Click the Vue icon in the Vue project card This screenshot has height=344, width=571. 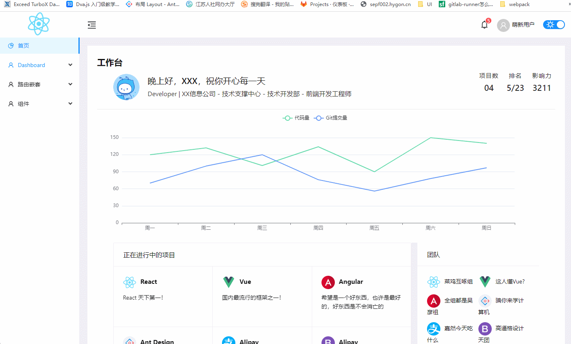(228, 282)
